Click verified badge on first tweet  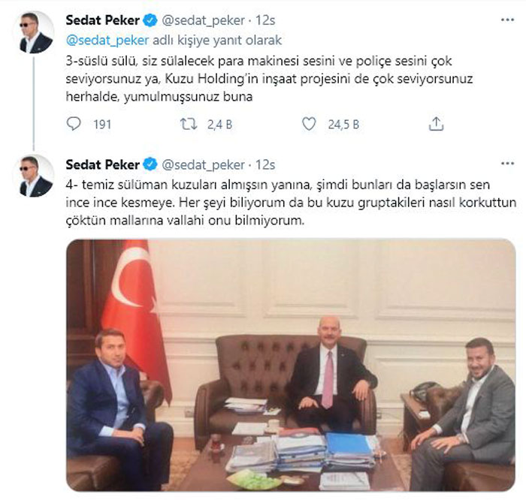pos(150,20)
